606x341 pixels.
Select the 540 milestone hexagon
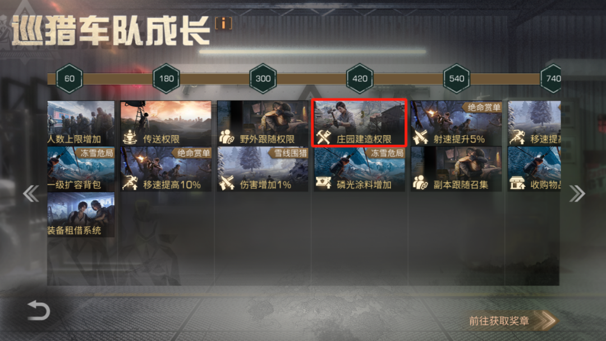(456, 79)
